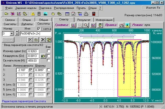Click the hand icon beside Квадруполь field

tap(43, 56)
